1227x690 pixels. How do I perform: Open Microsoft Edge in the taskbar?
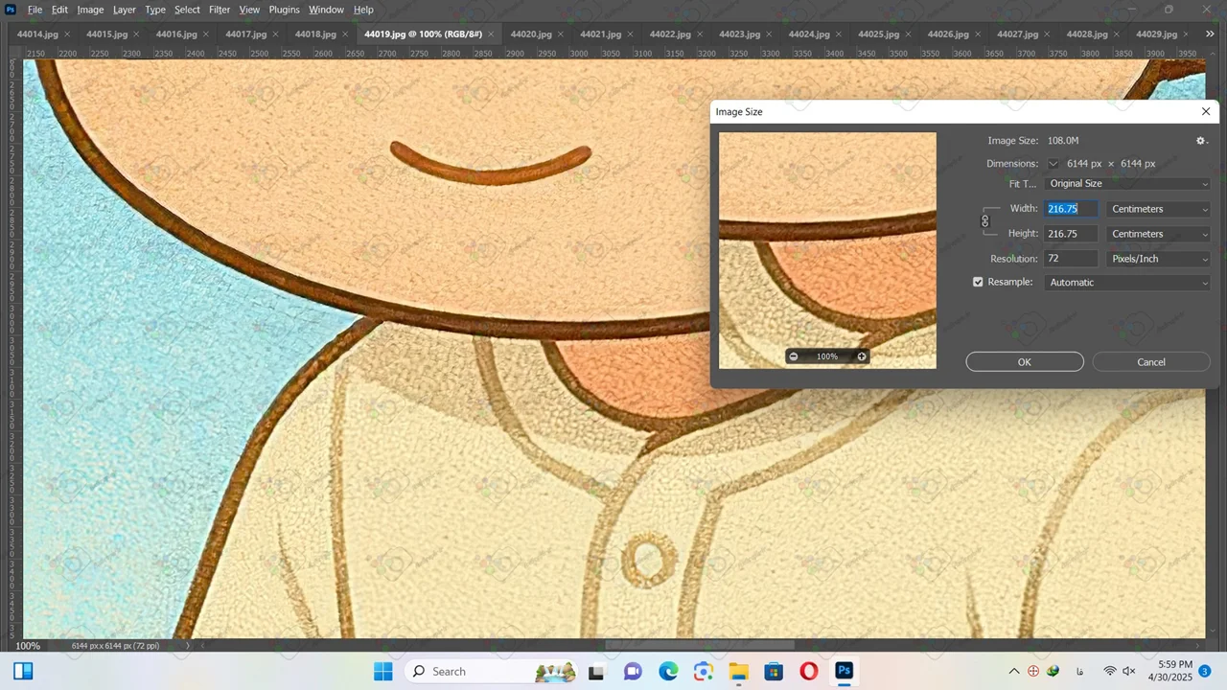[668, 671]
